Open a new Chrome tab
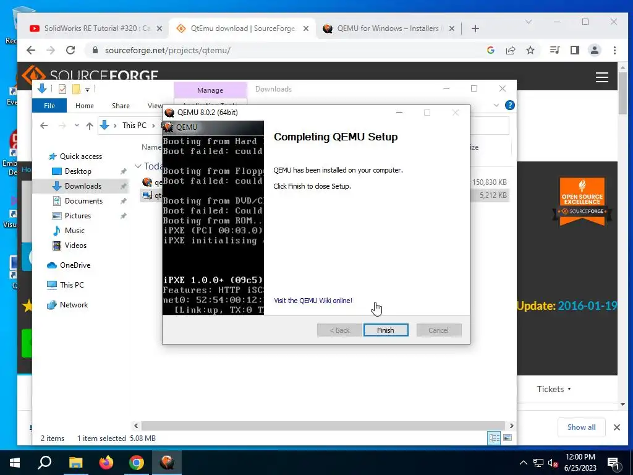633x475 pixels. [475, 28]
